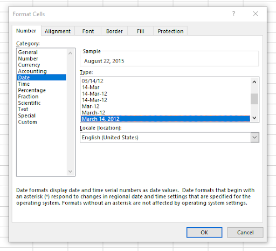Click the Cancel button

[245, 232]
